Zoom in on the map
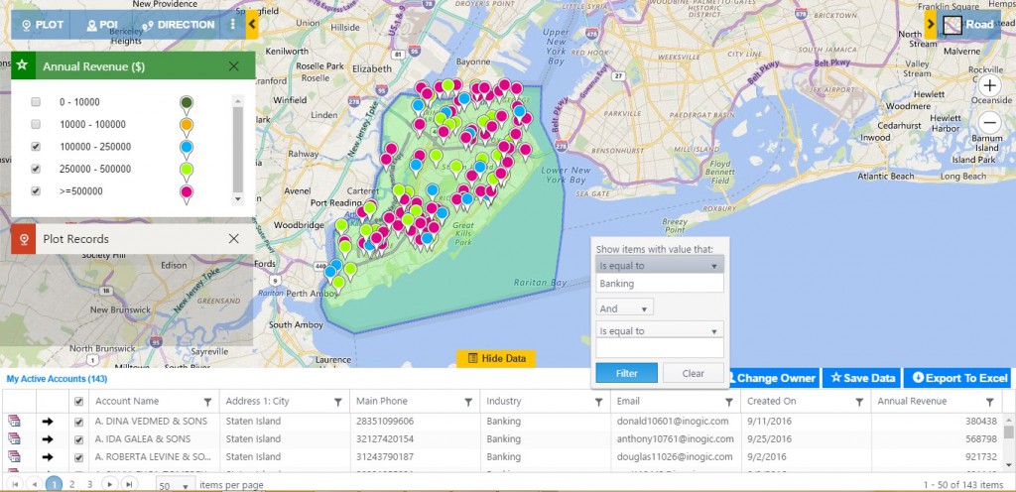Viewport: 1016px width, 492px height. (989, 86)
